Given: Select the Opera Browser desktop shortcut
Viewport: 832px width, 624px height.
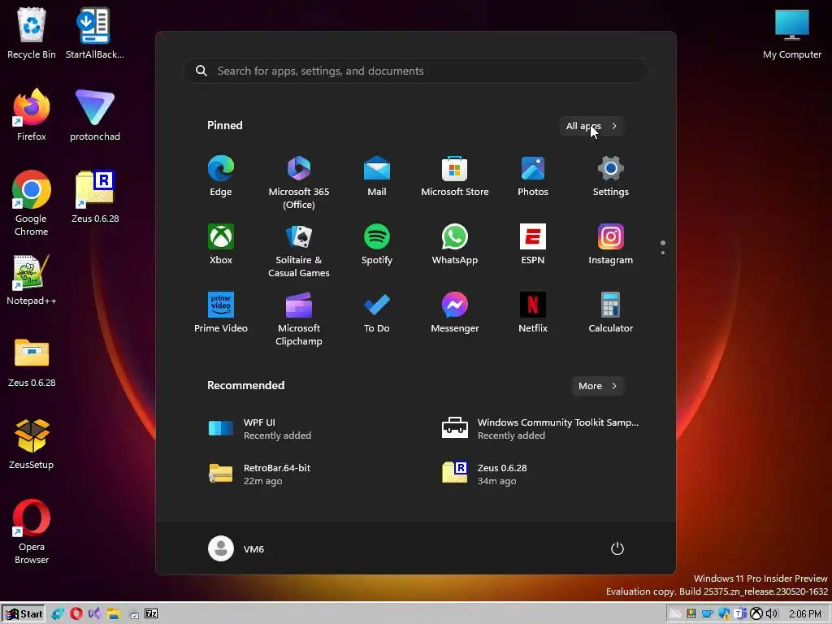Looking at the screenshot, I should (x=32, y=531).
